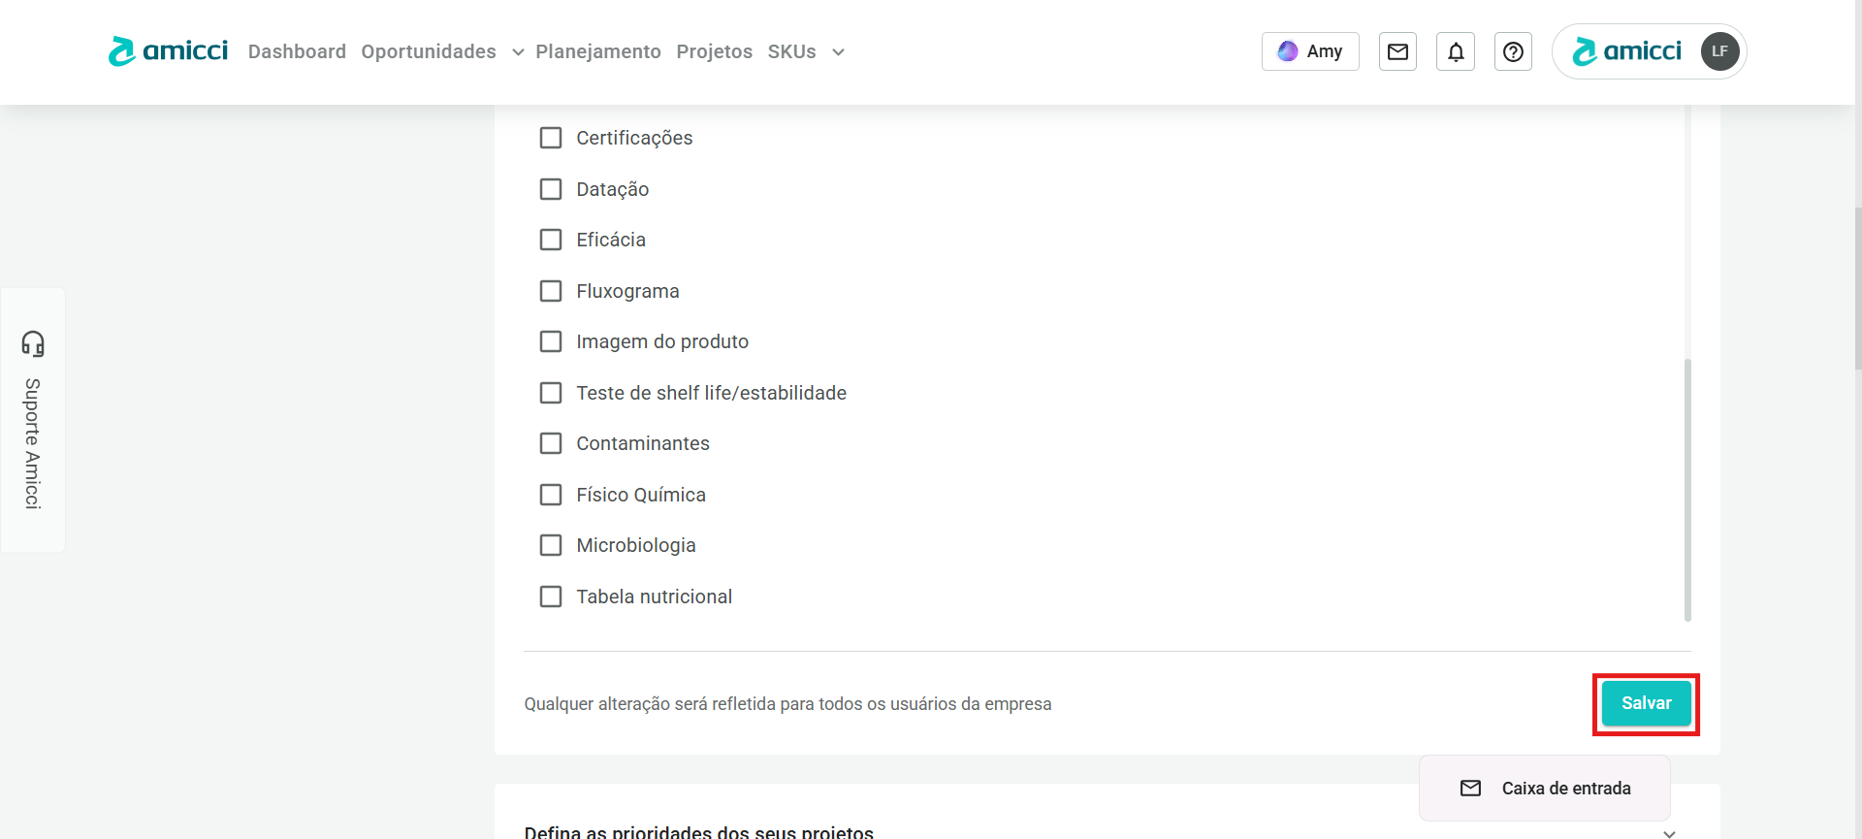Open the Projetos link in the navbar

(x=715, y=51)
